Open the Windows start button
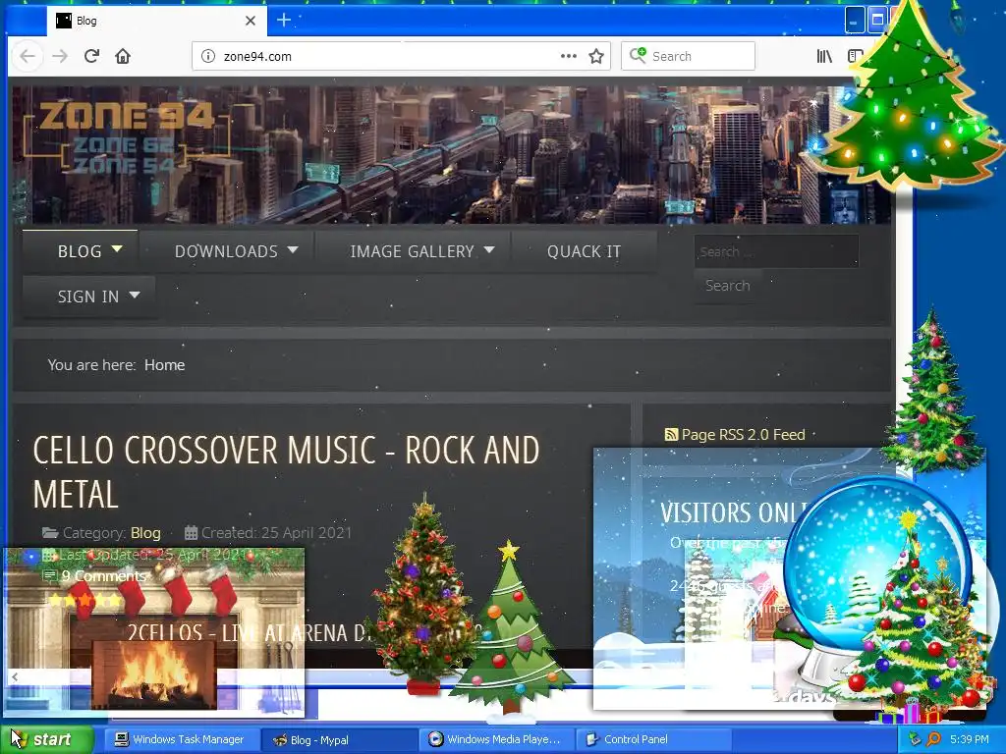The width and height of the screenshot is (1006, 754). (46, 739)
